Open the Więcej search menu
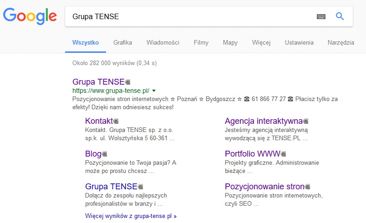The width and height of the screenshot is (366, 223). pos(261,43)
